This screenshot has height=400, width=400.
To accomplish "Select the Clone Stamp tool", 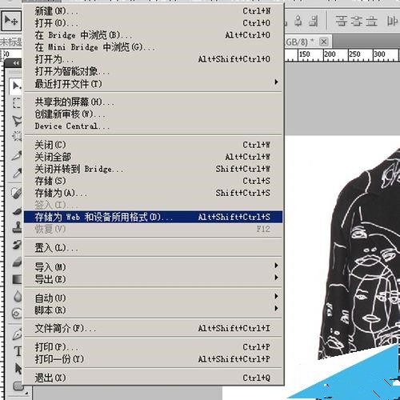I will (x=17, y=227).
